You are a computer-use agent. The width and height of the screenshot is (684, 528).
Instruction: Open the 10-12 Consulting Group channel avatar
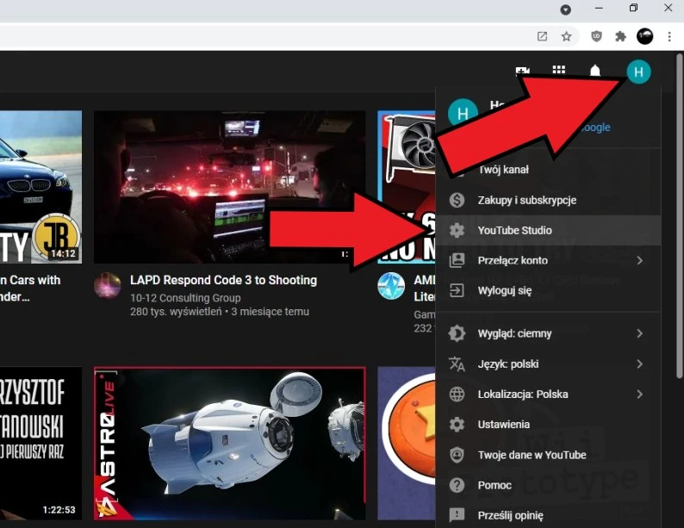(108, 285)
